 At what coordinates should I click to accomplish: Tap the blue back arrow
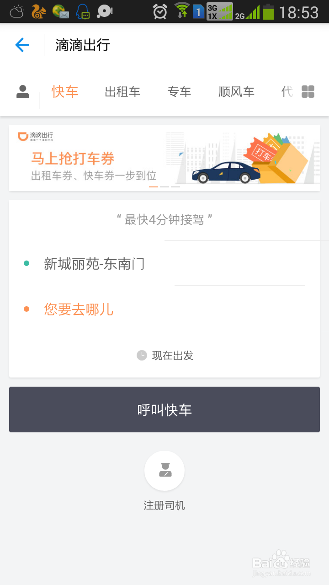tap(22, 45)
